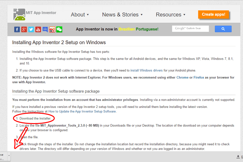Click the download arrow icon in the downloads bar

click(238, 157)
